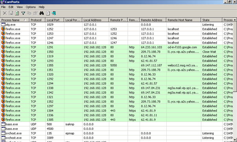Click Firefox icon on local port 1304 row
The image size is (237, 142).
pos(3,110)
